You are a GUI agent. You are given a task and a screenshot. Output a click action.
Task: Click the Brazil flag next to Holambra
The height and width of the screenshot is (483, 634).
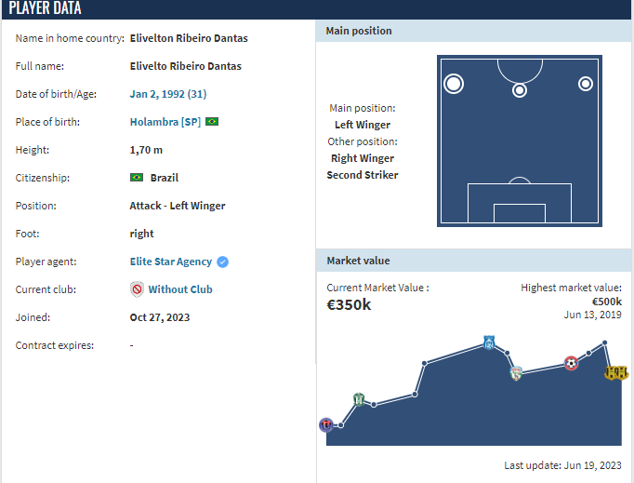tap(212, 122)
